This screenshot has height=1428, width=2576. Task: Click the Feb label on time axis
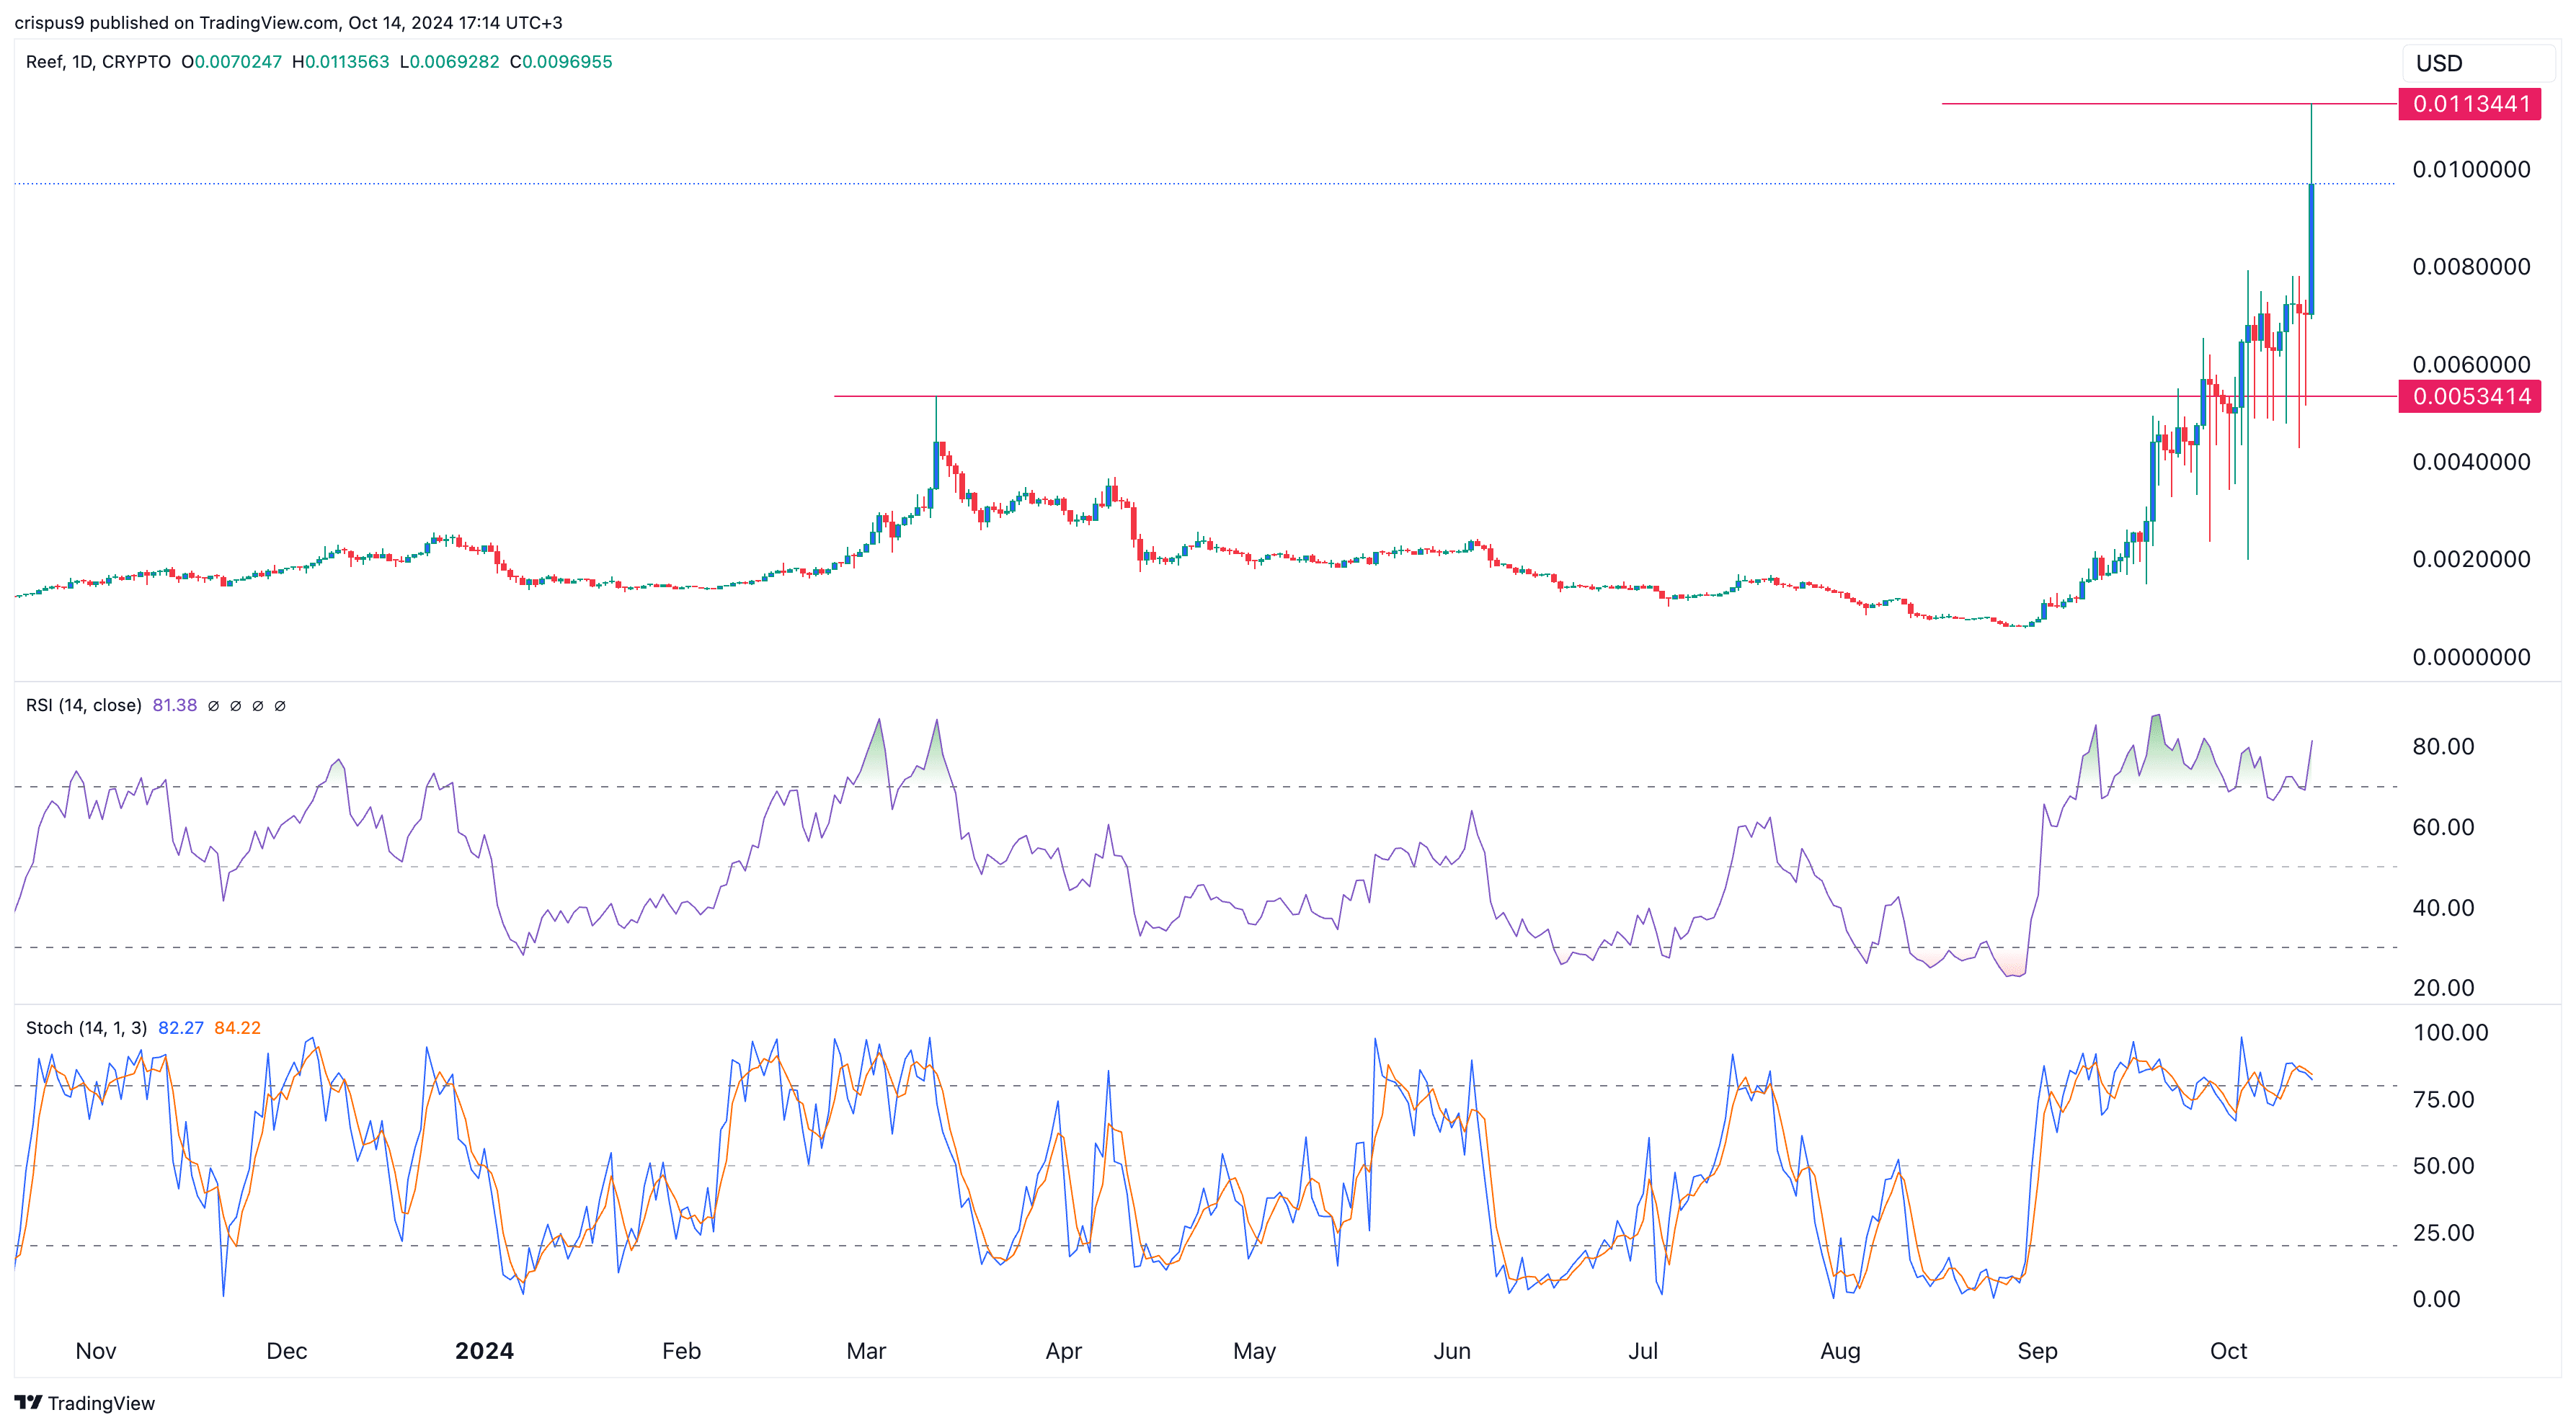tap(681, 1351)
